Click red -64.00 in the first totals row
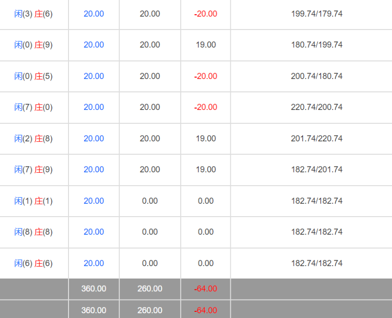The image size is (392, 318). (206, 289)
